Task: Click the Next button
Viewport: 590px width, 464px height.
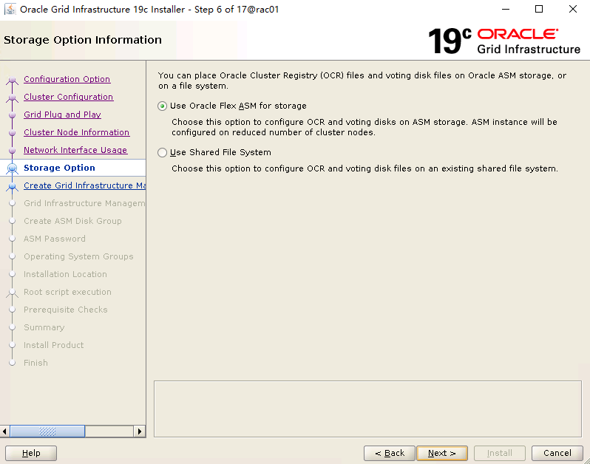Action: 442,453
